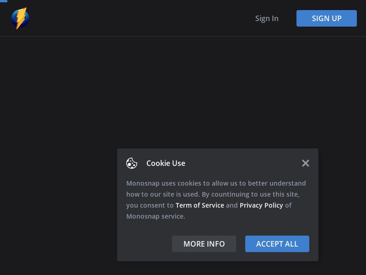
Task: Click the cookie icon in the dialog
Action: click(x=132, y=163)
